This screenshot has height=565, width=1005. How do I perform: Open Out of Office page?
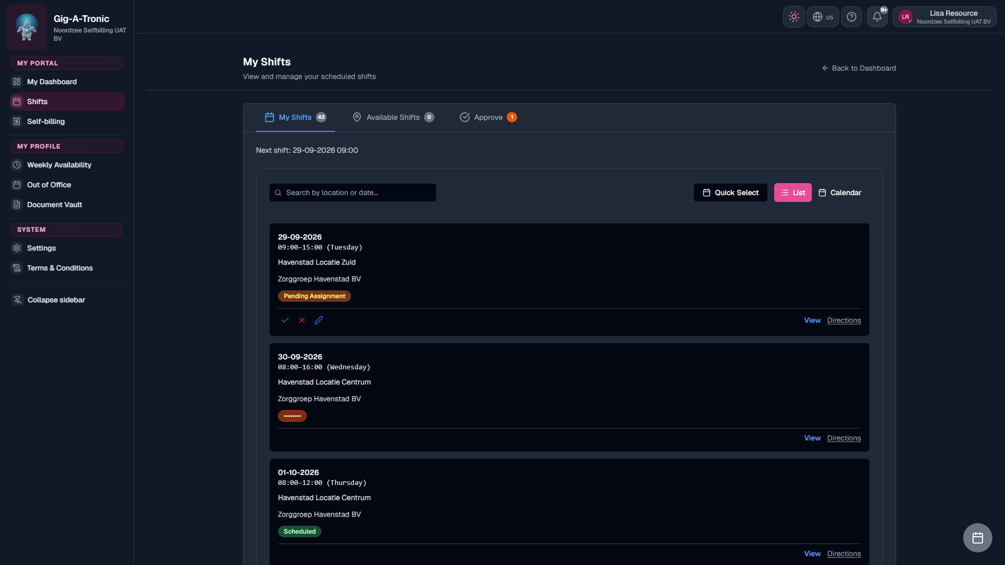[x=67, y=185]
